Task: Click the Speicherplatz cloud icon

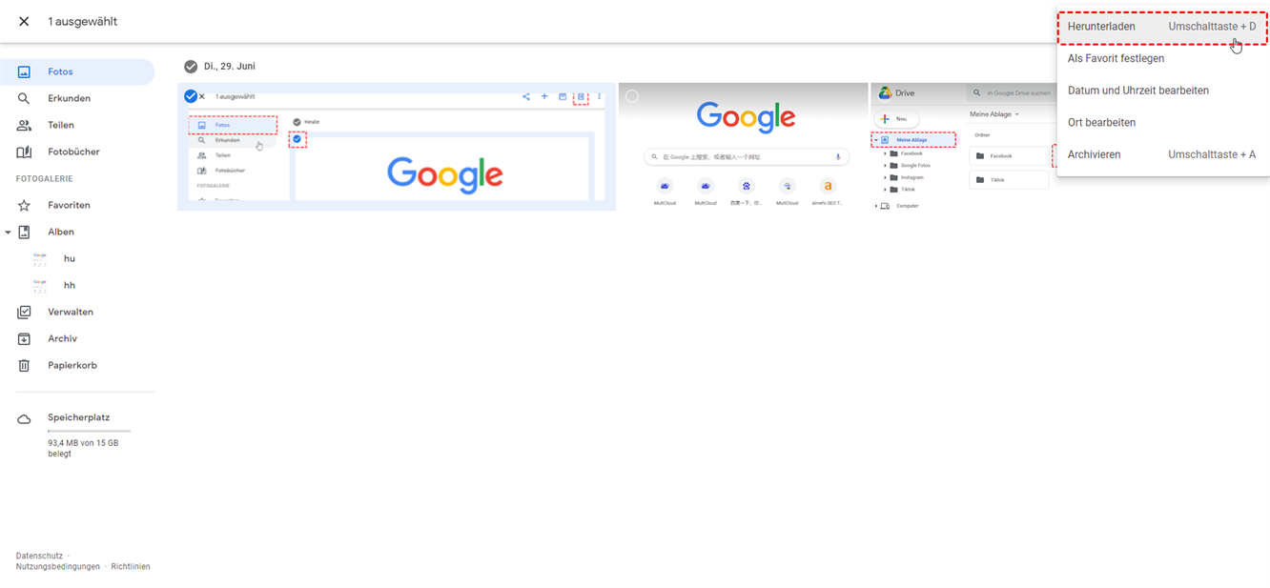Action: coord(25,419)
